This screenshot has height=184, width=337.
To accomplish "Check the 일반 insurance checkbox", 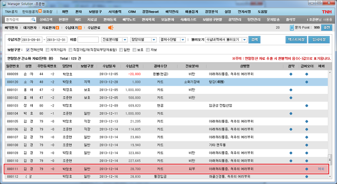I will tap(121, 50).
